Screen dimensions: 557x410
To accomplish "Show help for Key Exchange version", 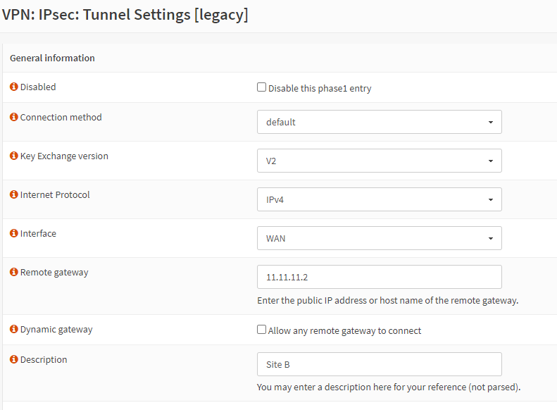I will click(x=13, y=156).
